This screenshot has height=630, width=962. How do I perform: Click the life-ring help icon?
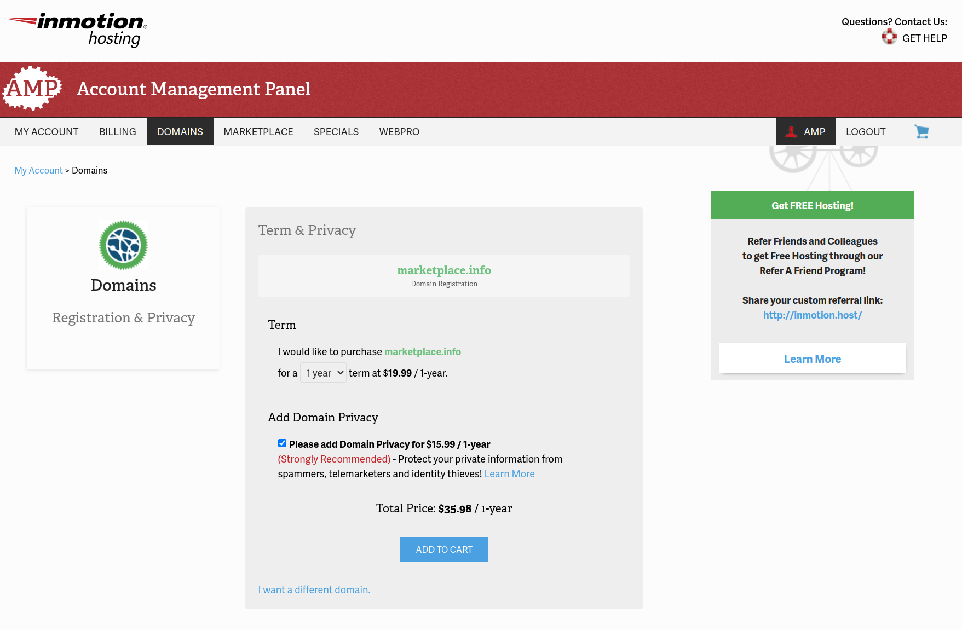click(889, 37)
